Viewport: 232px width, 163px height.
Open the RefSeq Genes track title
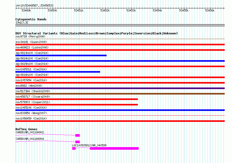(26, 129)
